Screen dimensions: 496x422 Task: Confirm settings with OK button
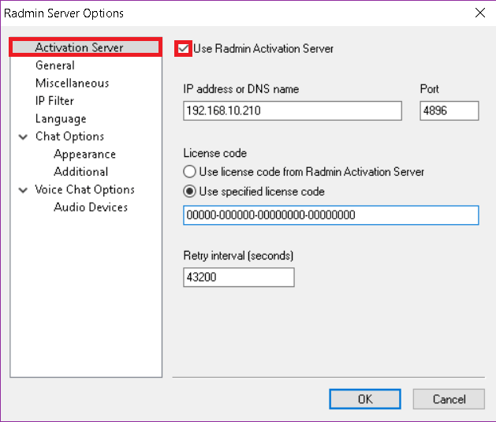[365, 399]
